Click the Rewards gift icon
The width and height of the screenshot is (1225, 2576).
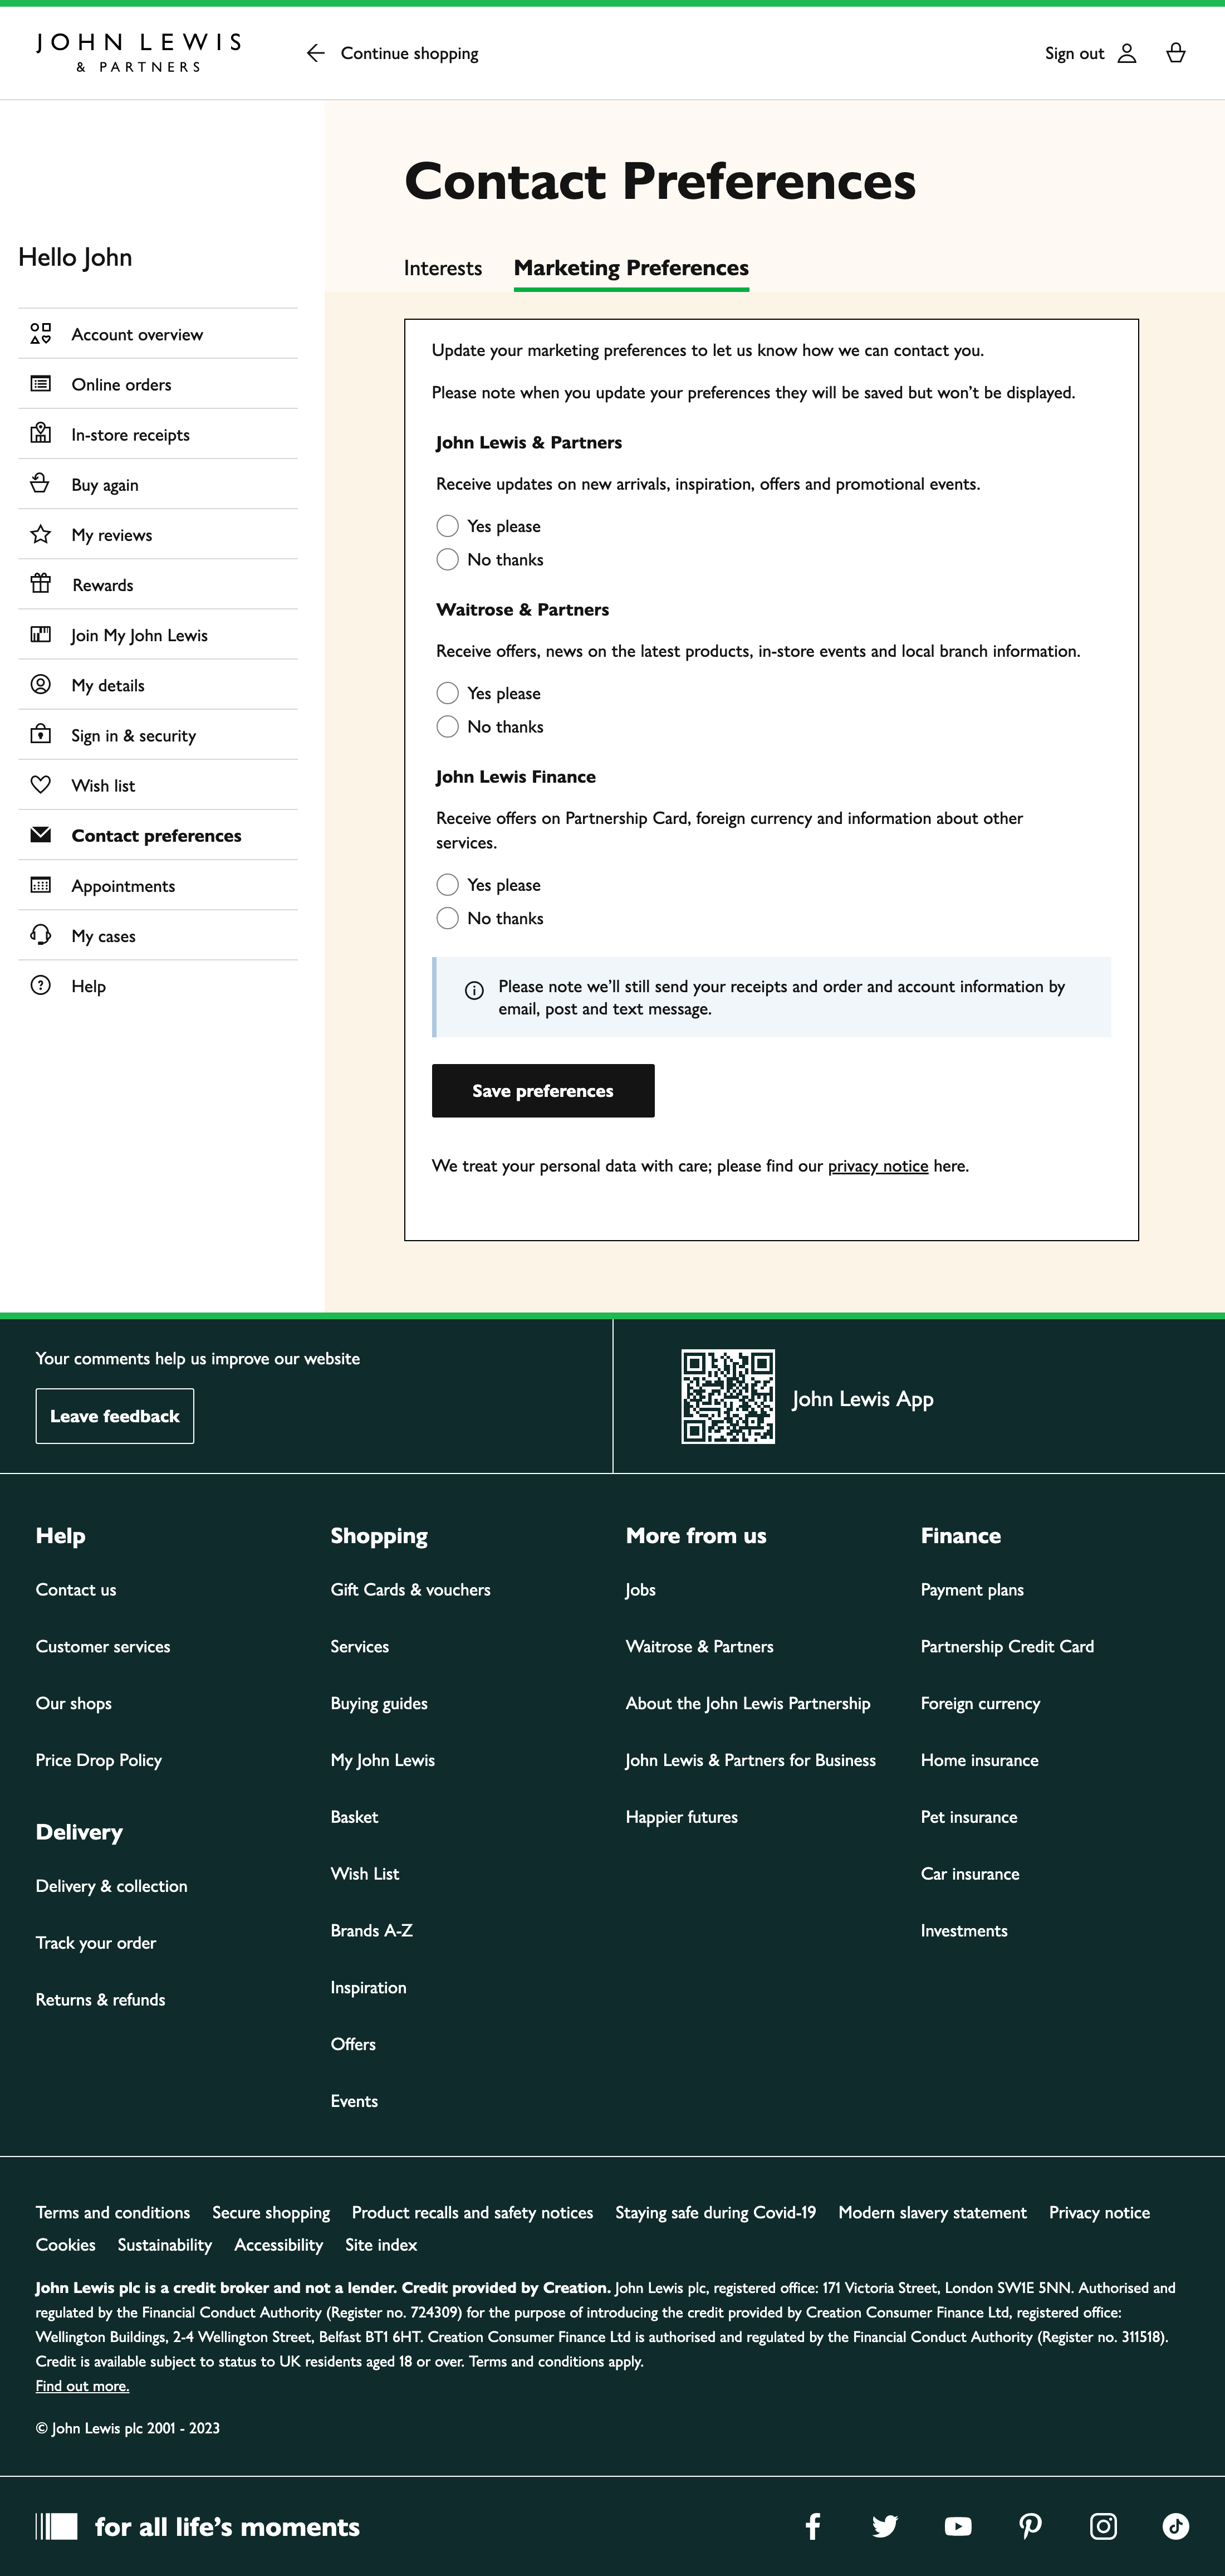[40, 584]
